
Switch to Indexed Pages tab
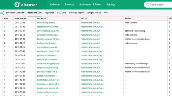coord(76,13)
